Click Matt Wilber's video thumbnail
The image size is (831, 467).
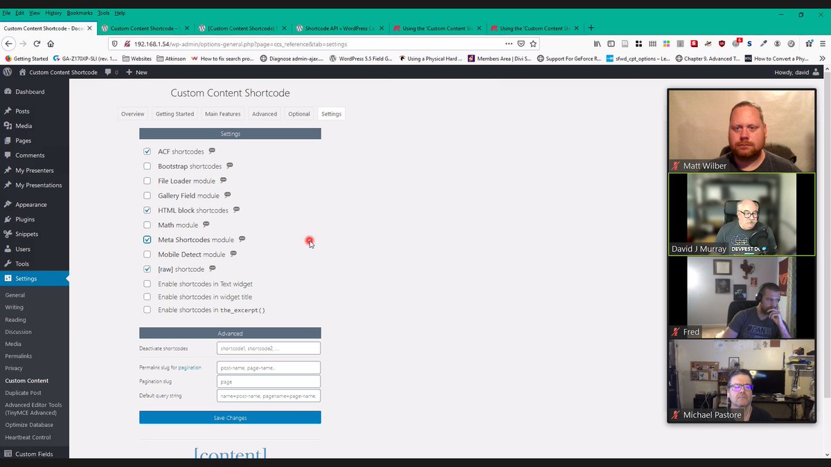tap(742, 131)
